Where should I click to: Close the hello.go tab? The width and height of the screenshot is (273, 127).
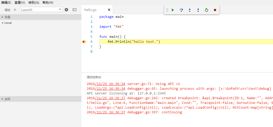pos(109,10)
